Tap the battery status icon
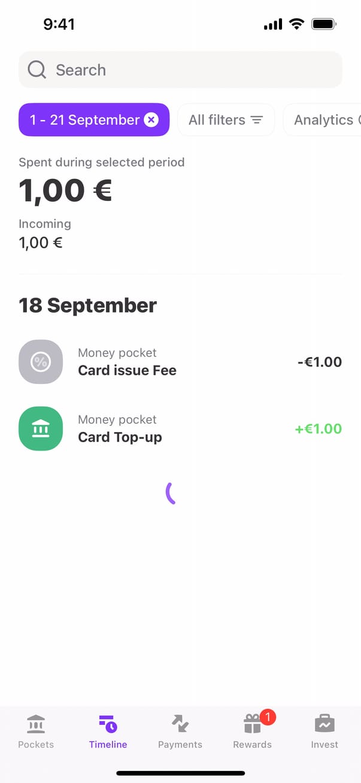 pyautogui.click(x=324, y=24)
